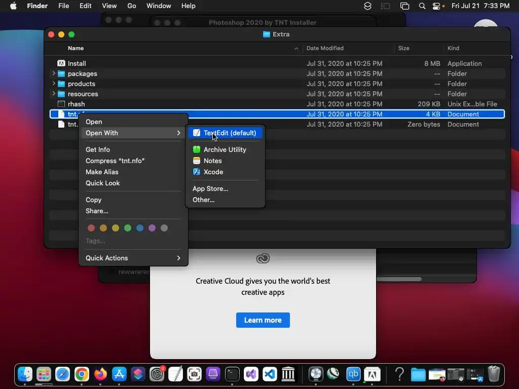Choose Open in the context menu
This screenshot has width=519, height=389.
(x=133, y=122)
